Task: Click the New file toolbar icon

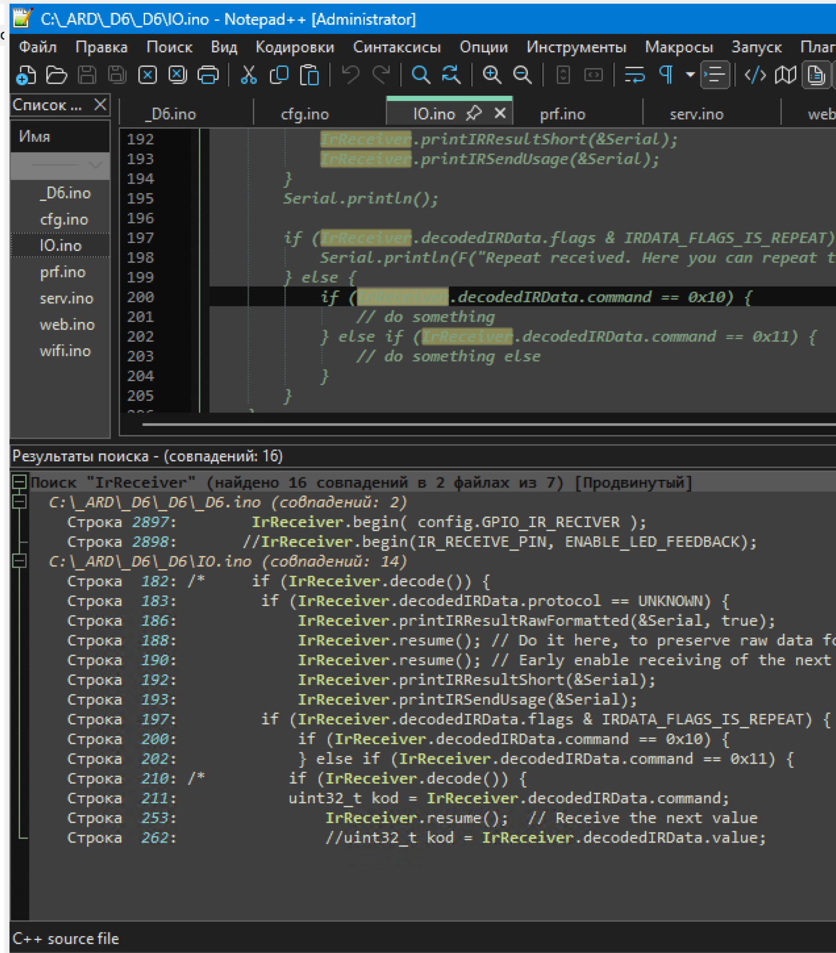Action: [x=26, y=75]
